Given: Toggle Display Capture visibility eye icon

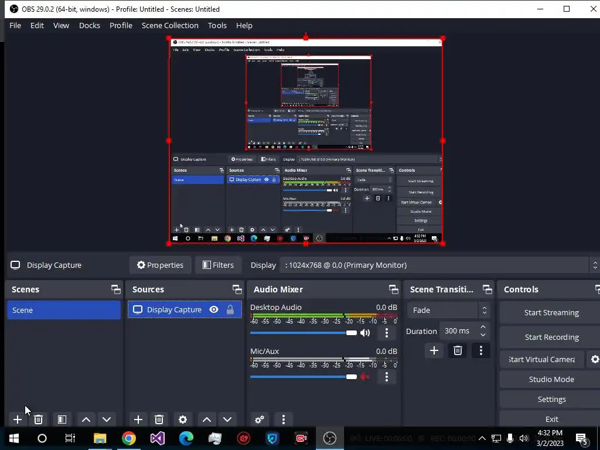Looking at the screenshot, I should click(214, 309).
